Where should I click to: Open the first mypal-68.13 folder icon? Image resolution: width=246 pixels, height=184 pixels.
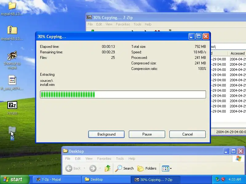(12, 6)
